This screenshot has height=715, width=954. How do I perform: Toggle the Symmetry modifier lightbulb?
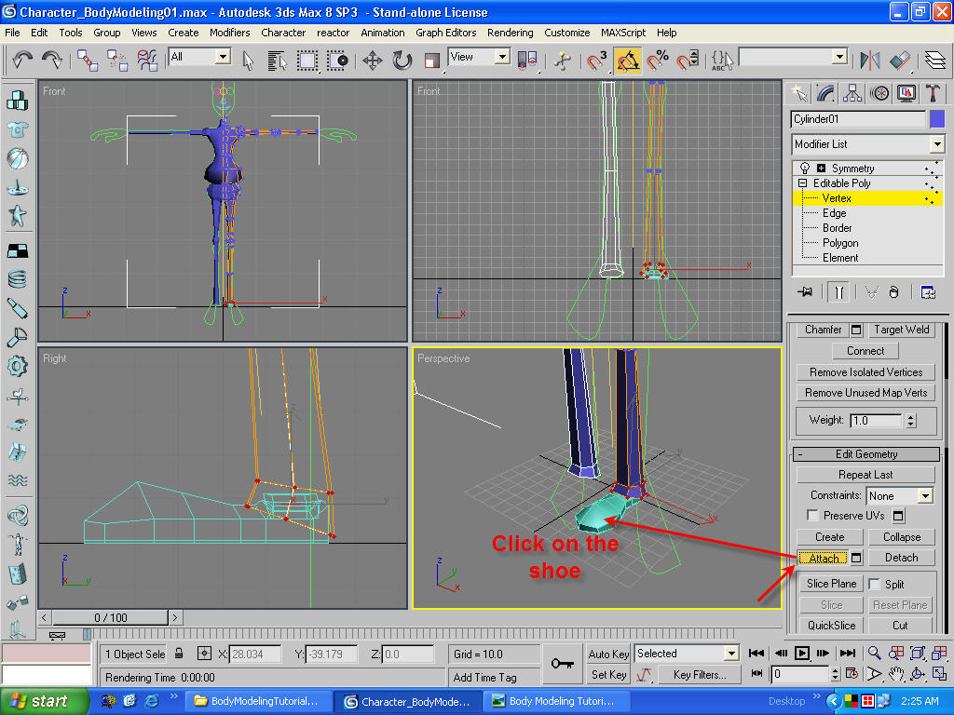pyautogui.click(x=804, y=168)
